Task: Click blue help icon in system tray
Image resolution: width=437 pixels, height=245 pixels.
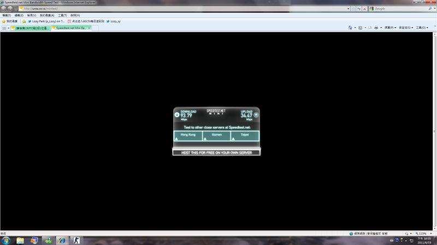Action: pos(397,240)
